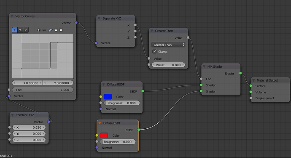Click Fac input socket of Vector Curves
This screenshot has height=162, width=291.
9,90
